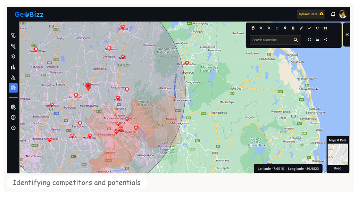Click the Ampara map label
The height and width of the screenshot is (197, 358).
[x=289, y=129]
